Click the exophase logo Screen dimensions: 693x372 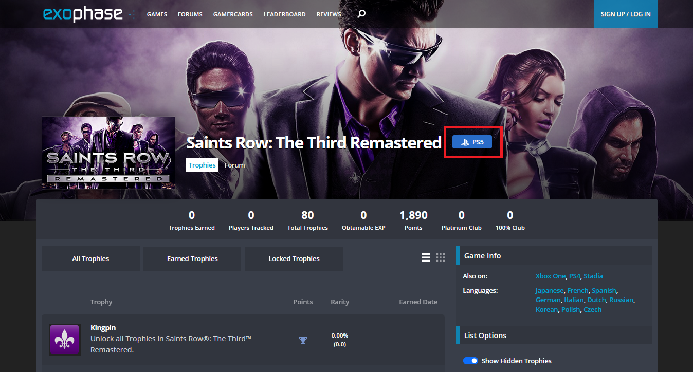click(x=83, y=14)
